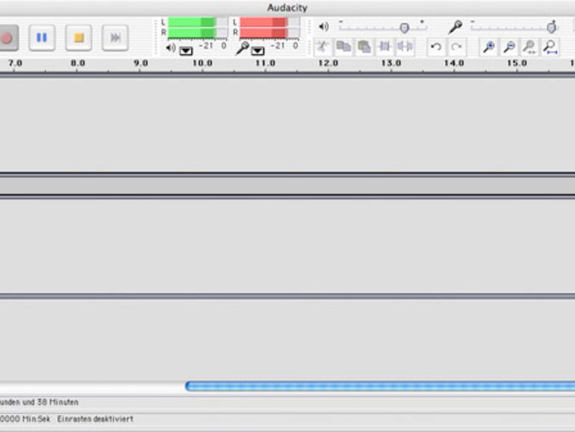This screenshot has height=432, width=575.
Task: Click the Audacity window title
Action: pos(287,7)
